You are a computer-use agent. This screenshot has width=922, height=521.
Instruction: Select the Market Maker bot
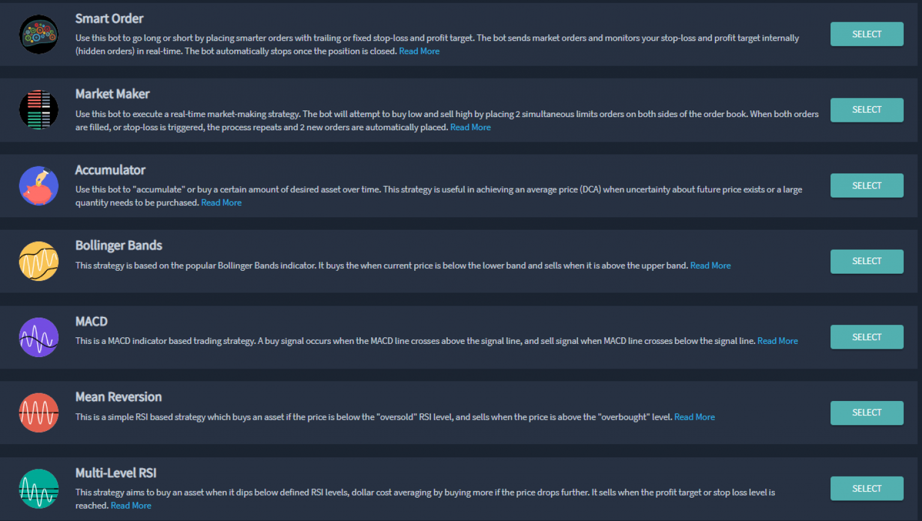(x=866, y=110)
